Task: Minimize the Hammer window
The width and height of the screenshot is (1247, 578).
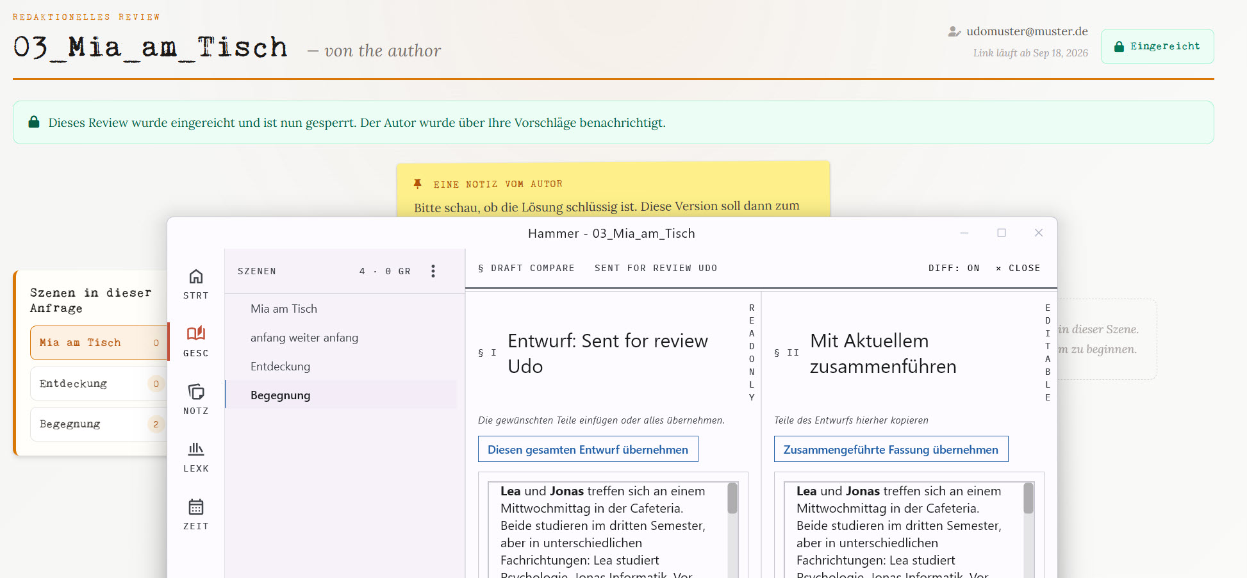Action: pos(964,233)
